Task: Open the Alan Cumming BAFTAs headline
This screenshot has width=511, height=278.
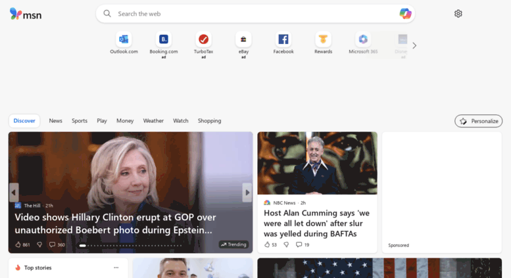Action: [316, 223]
